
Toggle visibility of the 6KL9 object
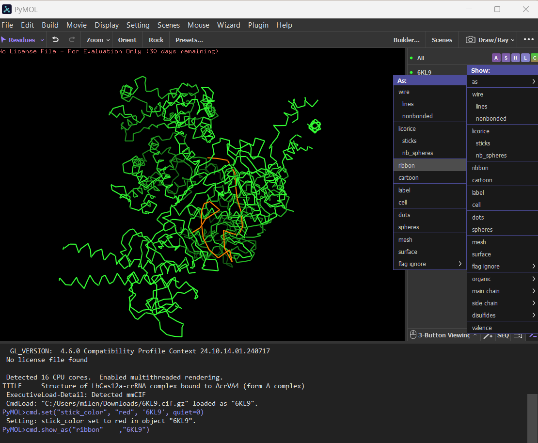pos(411,73)
